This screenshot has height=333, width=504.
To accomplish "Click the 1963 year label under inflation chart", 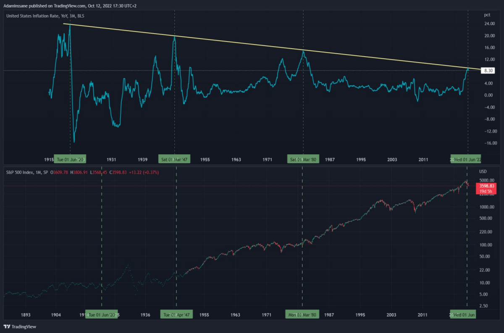I will 236,159.
